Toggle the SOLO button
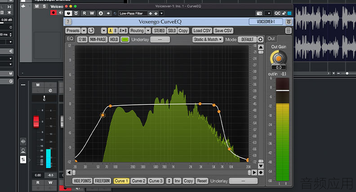Image resolution: width=356 pixels, height=192 pixels. tap(172, 31)
